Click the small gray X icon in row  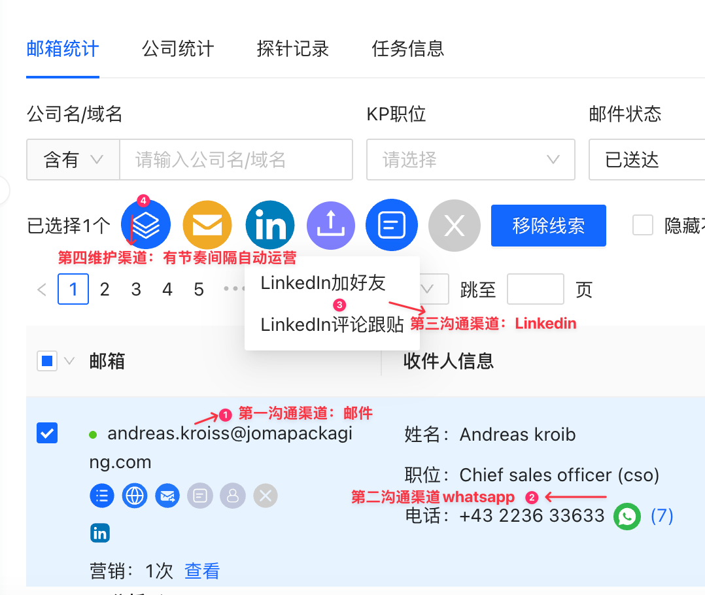[266, 496]
